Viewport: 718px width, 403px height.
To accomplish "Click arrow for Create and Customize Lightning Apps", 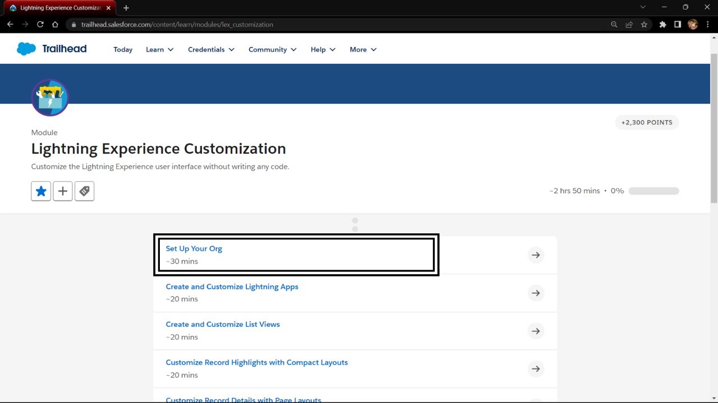I will 536,293.
